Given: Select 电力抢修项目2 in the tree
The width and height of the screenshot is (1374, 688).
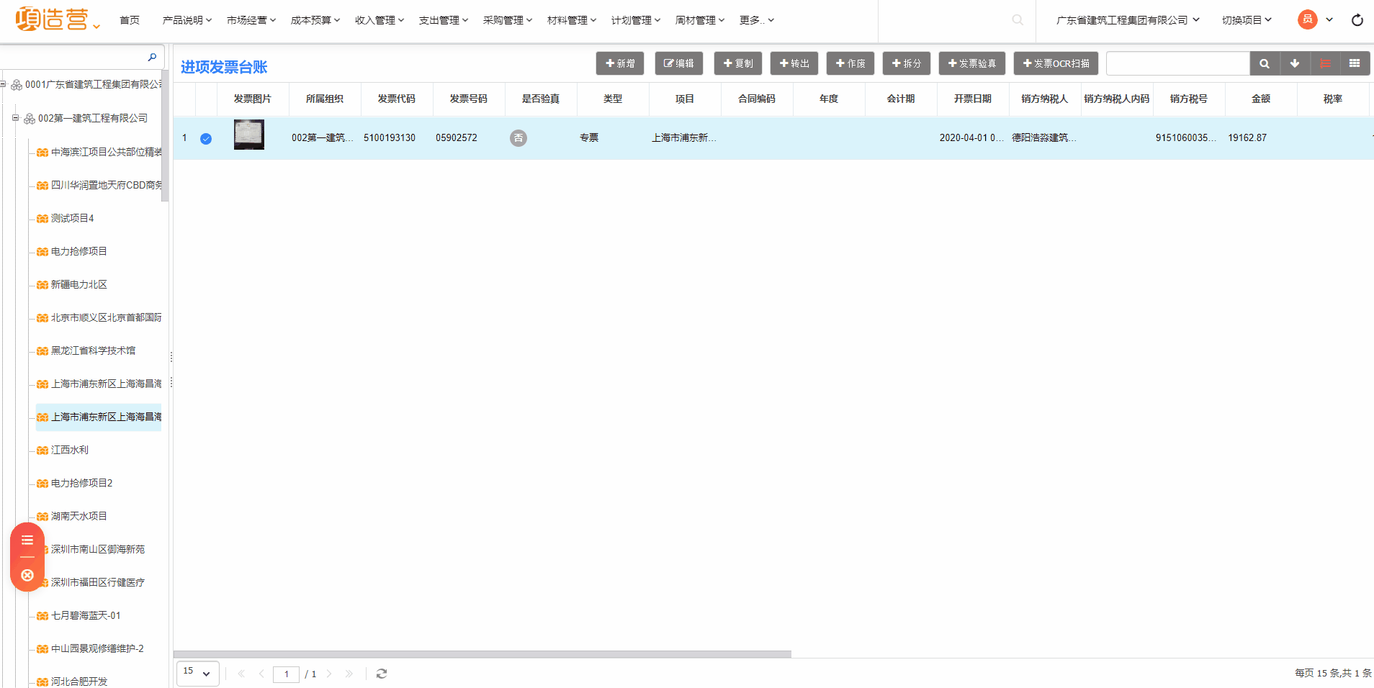Looking at the screenshot, I should click(81, 483).
